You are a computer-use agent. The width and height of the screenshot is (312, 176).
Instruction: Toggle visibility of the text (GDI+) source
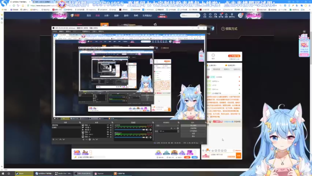pyautogui.click(x=108, y=134)
